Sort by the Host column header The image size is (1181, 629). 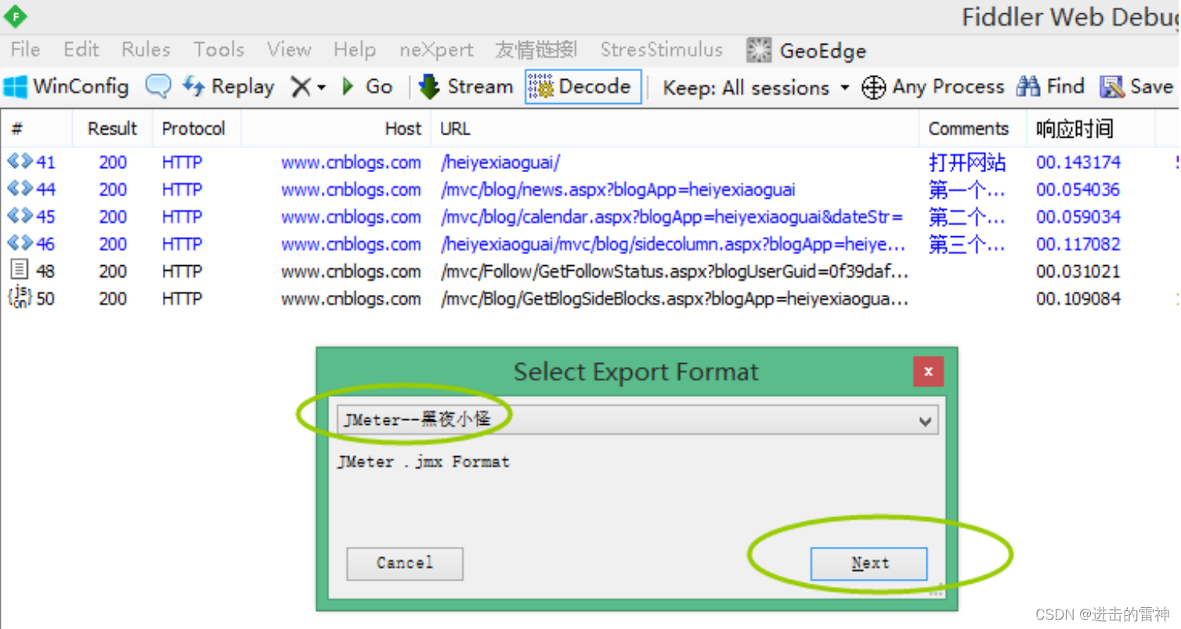coord(336,128)
